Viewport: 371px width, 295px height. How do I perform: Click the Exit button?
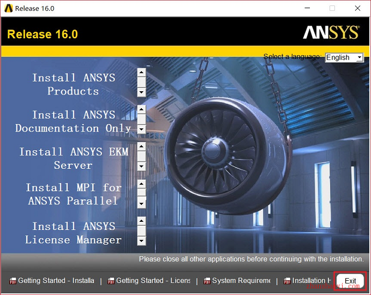pyautogui.click(x=350, y=281)
